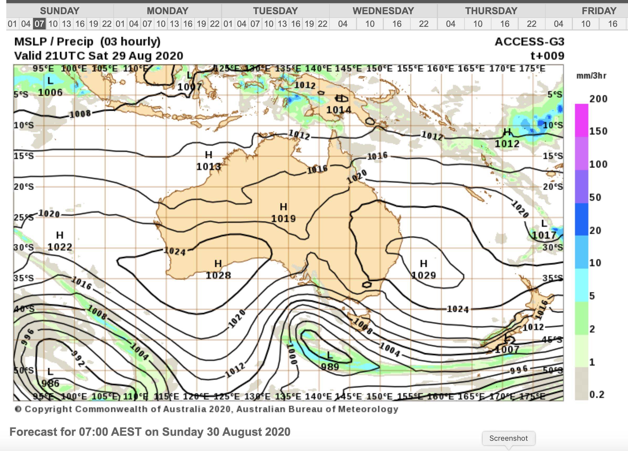
Task: Select Friday 10 time slot
Action: pos(586,24)
